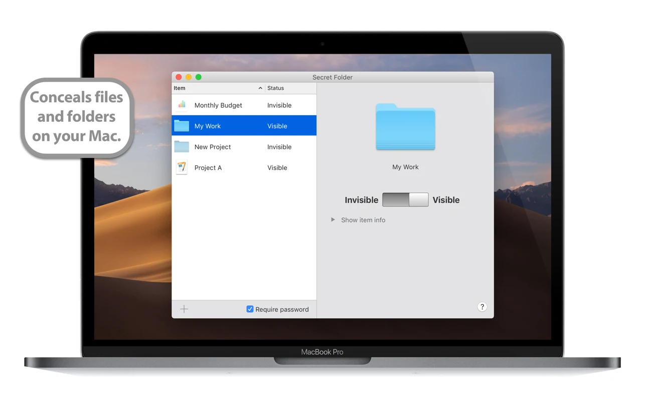
Task: Open help via the question mark icon
Action: tap(482, 306)
